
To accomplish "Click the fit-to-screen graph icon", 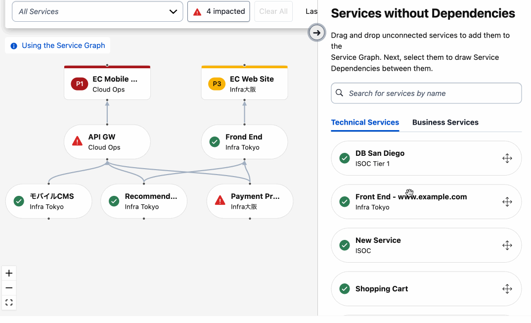I will click(9, 302).
